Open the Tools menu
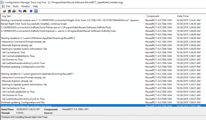 pos(16,6)
